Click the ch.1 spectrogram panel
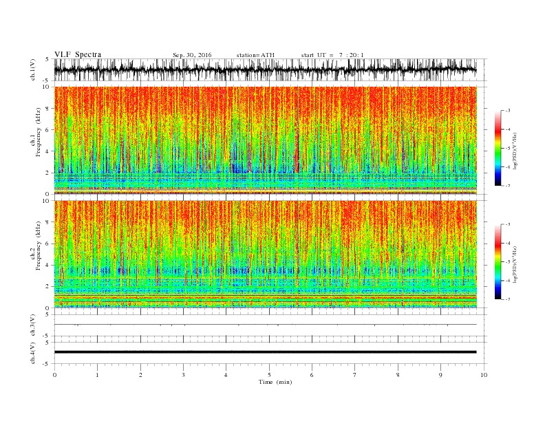 tap(265, 140)
